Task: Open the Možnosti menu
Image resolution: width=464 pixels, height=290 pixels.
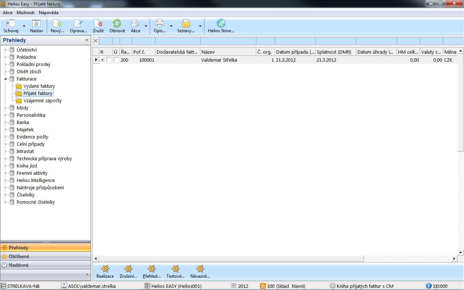Action: click(x=25, y=13)
